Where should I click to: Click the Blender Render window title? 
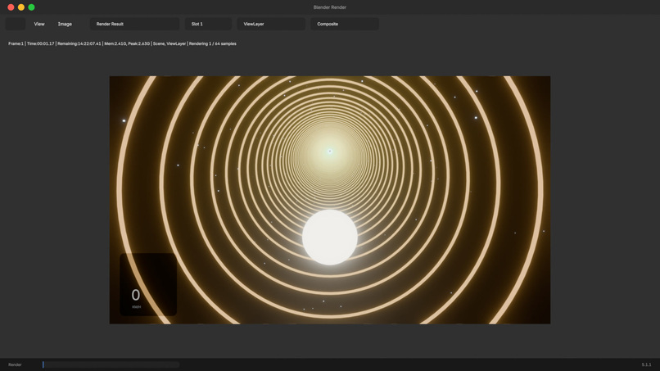[329, 7]
